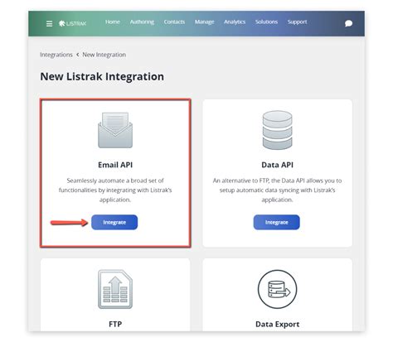
Task: Open the Support menu
Action: point(297,22)
